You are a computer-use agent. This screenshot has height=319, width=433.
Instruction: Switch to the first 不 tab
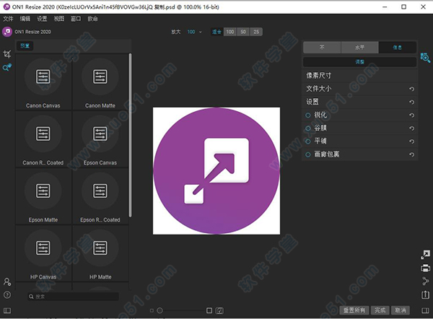[322, 48]
